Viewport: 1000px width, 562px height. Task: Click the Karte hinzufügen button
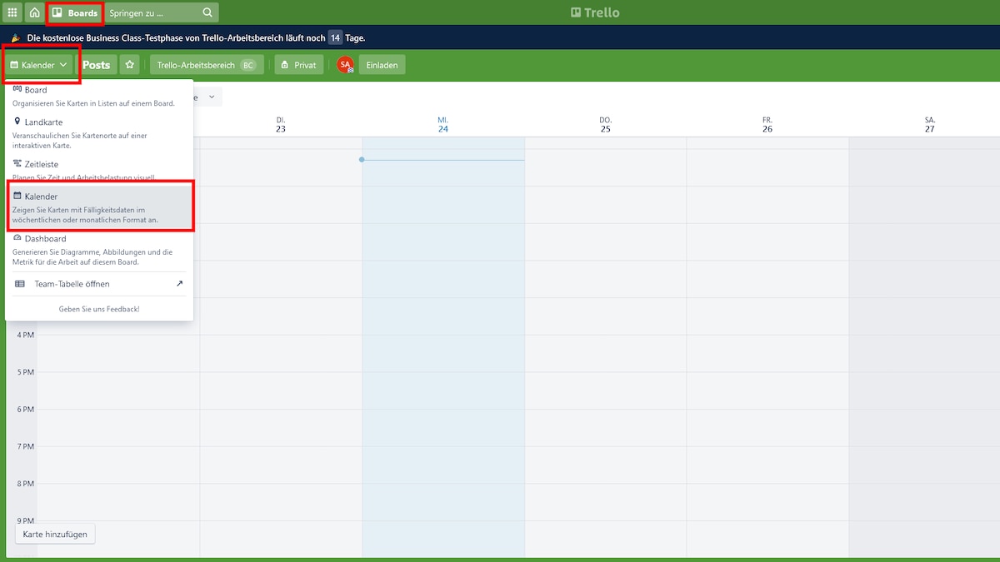(54, 534)
